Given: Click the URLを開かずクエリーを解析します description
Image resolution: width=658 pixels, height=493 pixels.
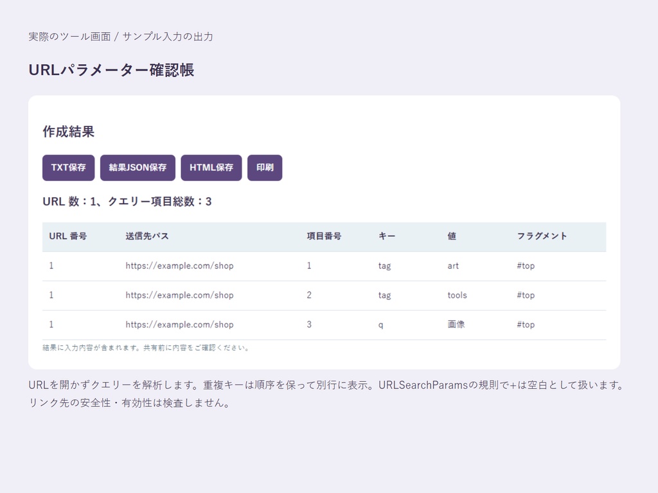Looking at the screenshot, I should click(327, 394).
